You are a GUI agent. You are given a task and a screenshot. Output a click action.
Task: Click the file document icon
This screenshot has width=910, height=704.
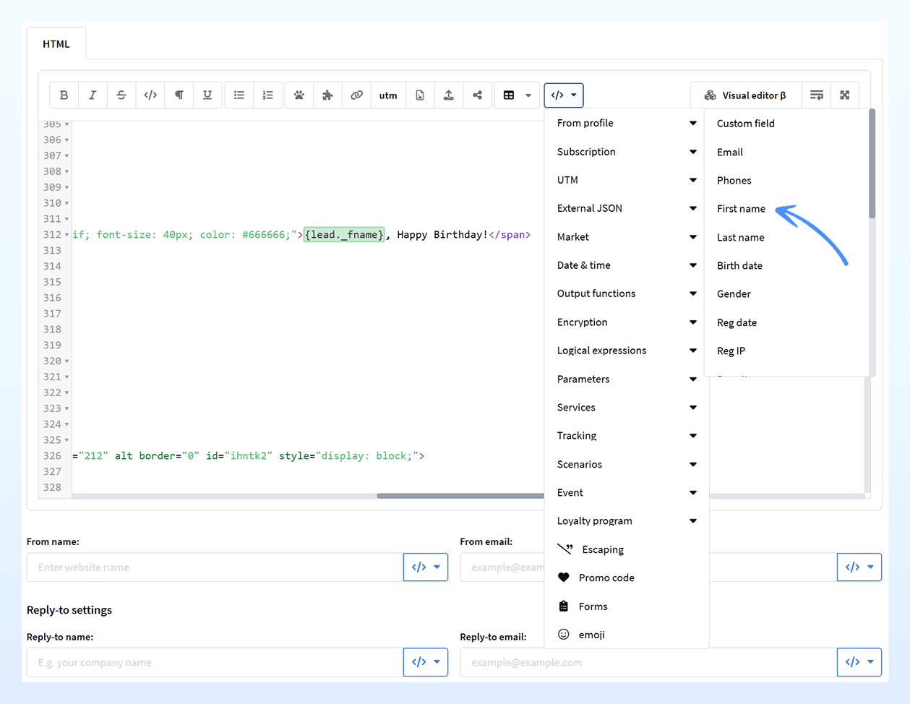tap(420, 95)
